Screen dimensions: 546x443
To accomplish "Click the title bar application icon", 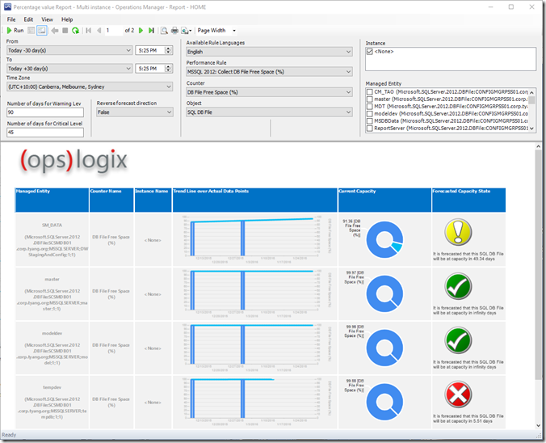I will [x=7, y=7].
